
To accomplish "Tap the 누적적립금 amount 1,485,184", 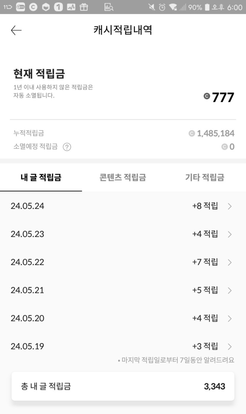I will coord(215,134).
